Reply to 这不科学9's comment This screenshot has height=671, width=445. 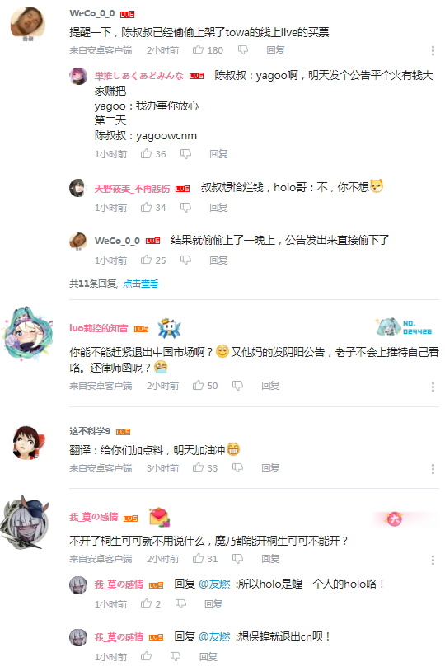270,468
